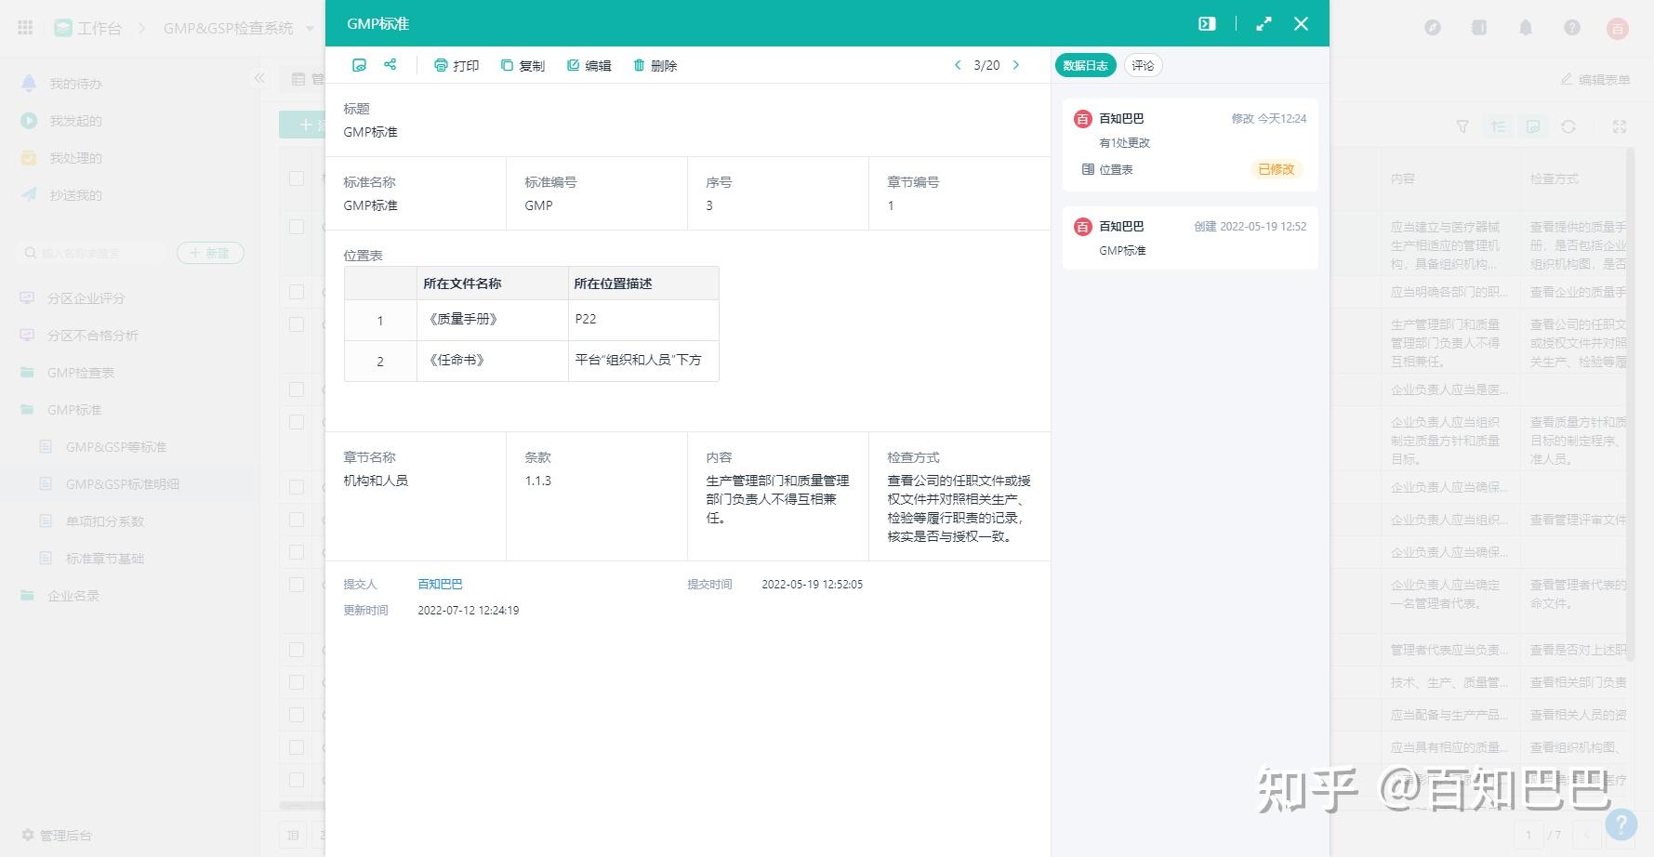Collapse left navigation with the double-chevron
The image size is (1654, 857).
pyautogui.click(x=260, y=78)
